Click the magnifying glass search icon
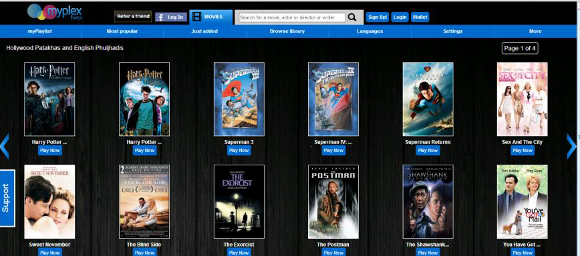This screenshot has width=580, height=256. (352, 17)
